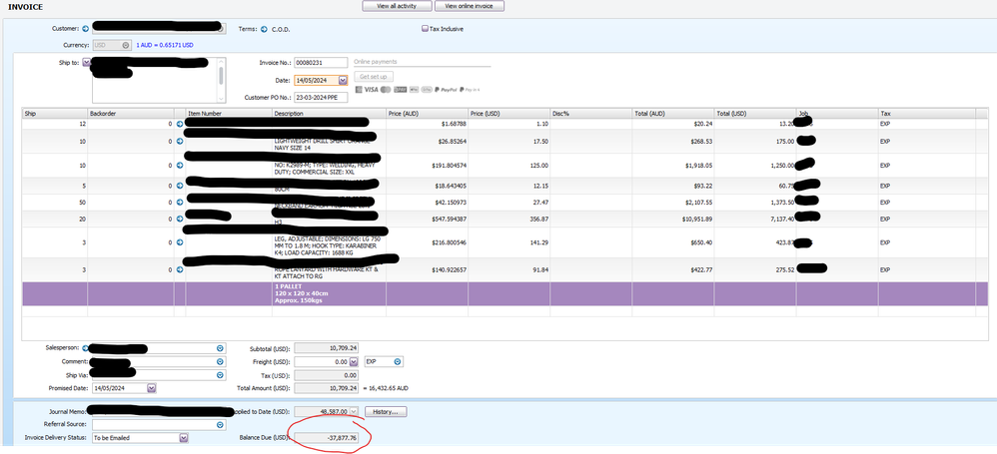
Task: Click the View all activity button
Action: tap(397, 6)
